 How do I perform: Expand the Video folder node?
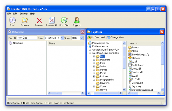pyautogui.click(x=94, y=86)
